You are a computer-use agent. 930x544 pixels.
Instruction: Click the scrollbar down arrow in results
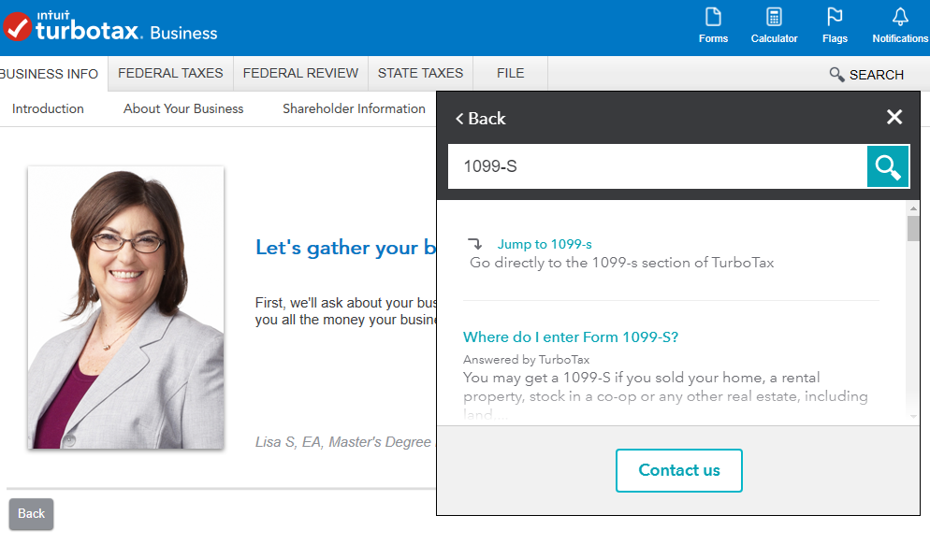pos(913,417)
